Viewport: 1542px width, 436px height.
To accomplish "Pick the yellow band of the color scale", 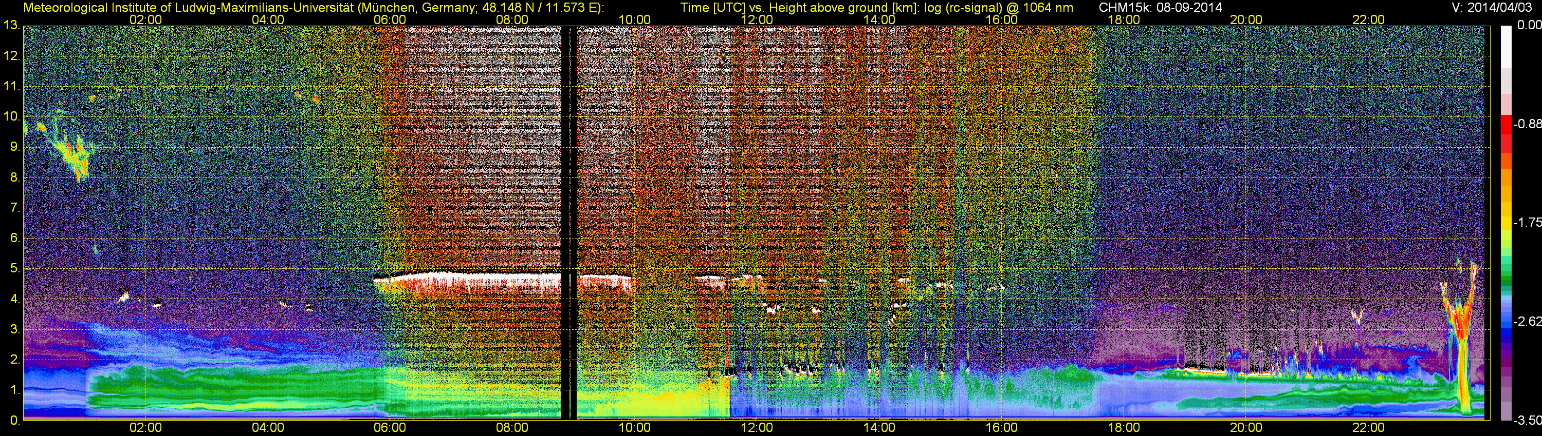I will (1506, 222).
